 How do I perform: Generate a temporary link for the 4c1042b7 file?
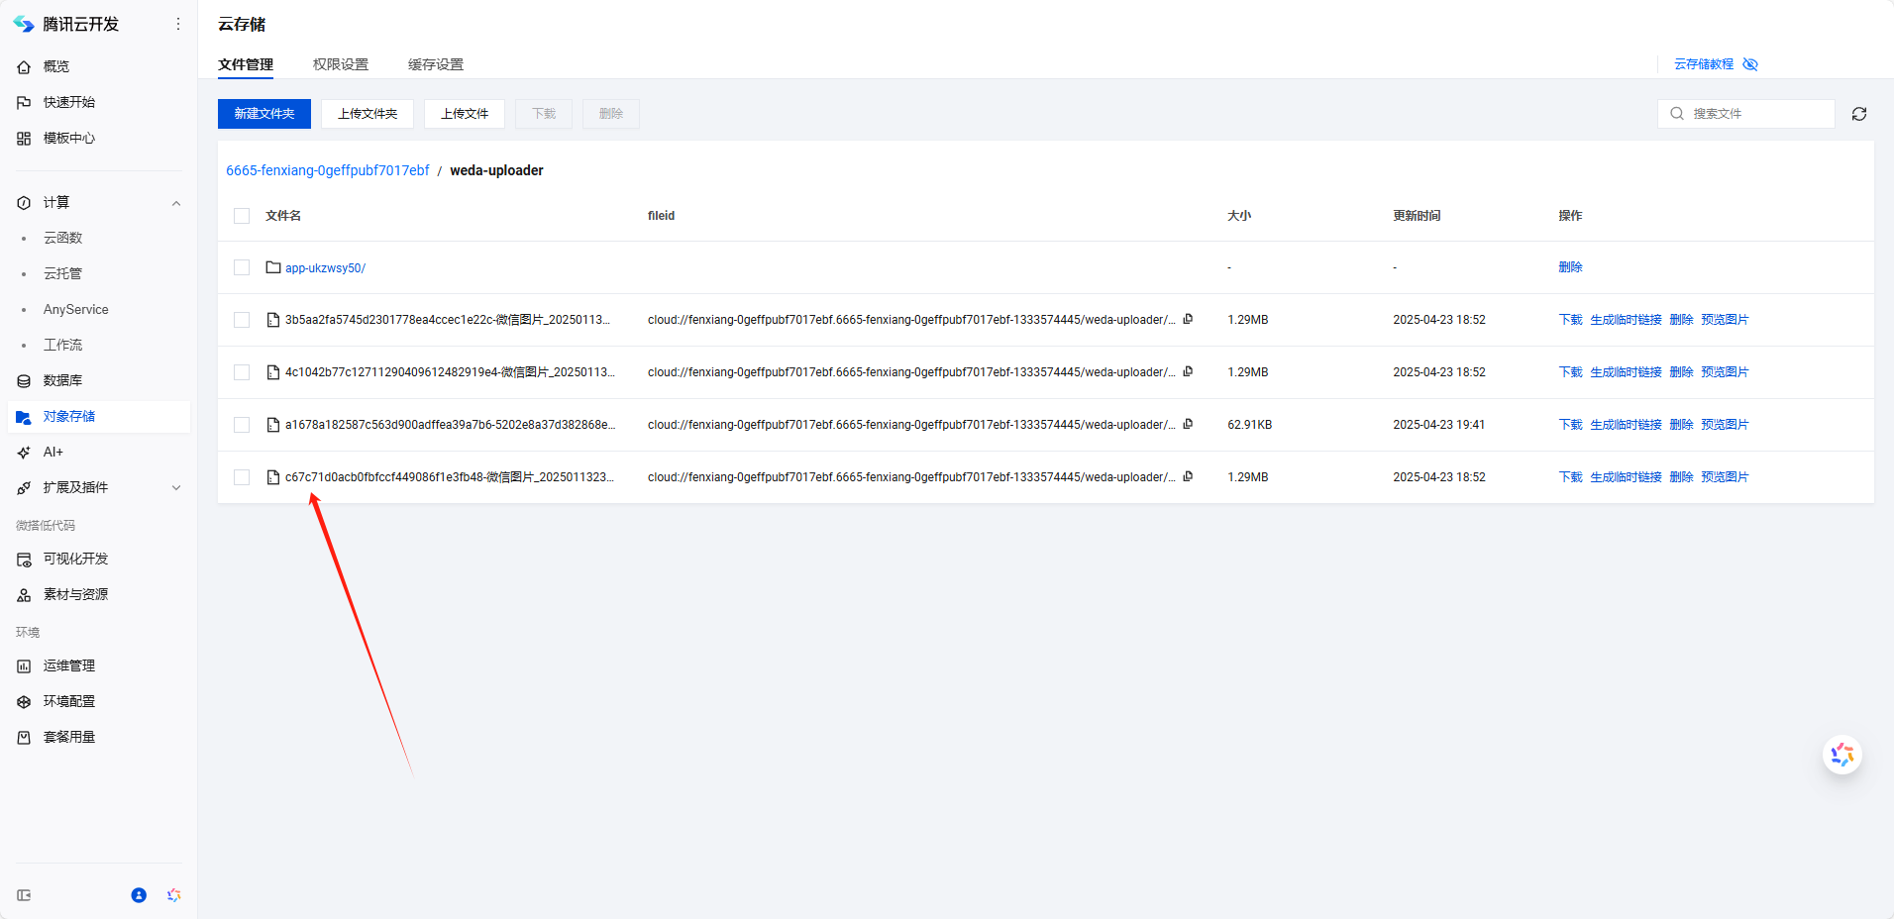pyautogui.click(x=1626, y=372)
